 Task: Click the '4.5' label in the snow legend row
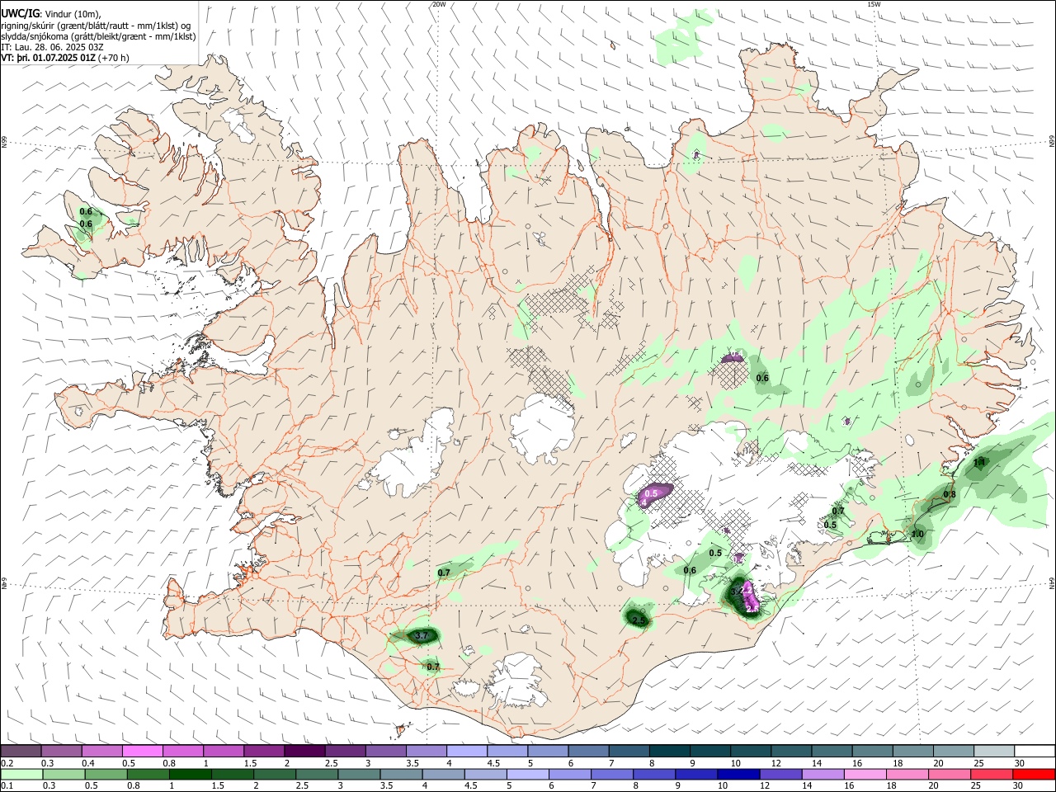click(x=493, y=763)
